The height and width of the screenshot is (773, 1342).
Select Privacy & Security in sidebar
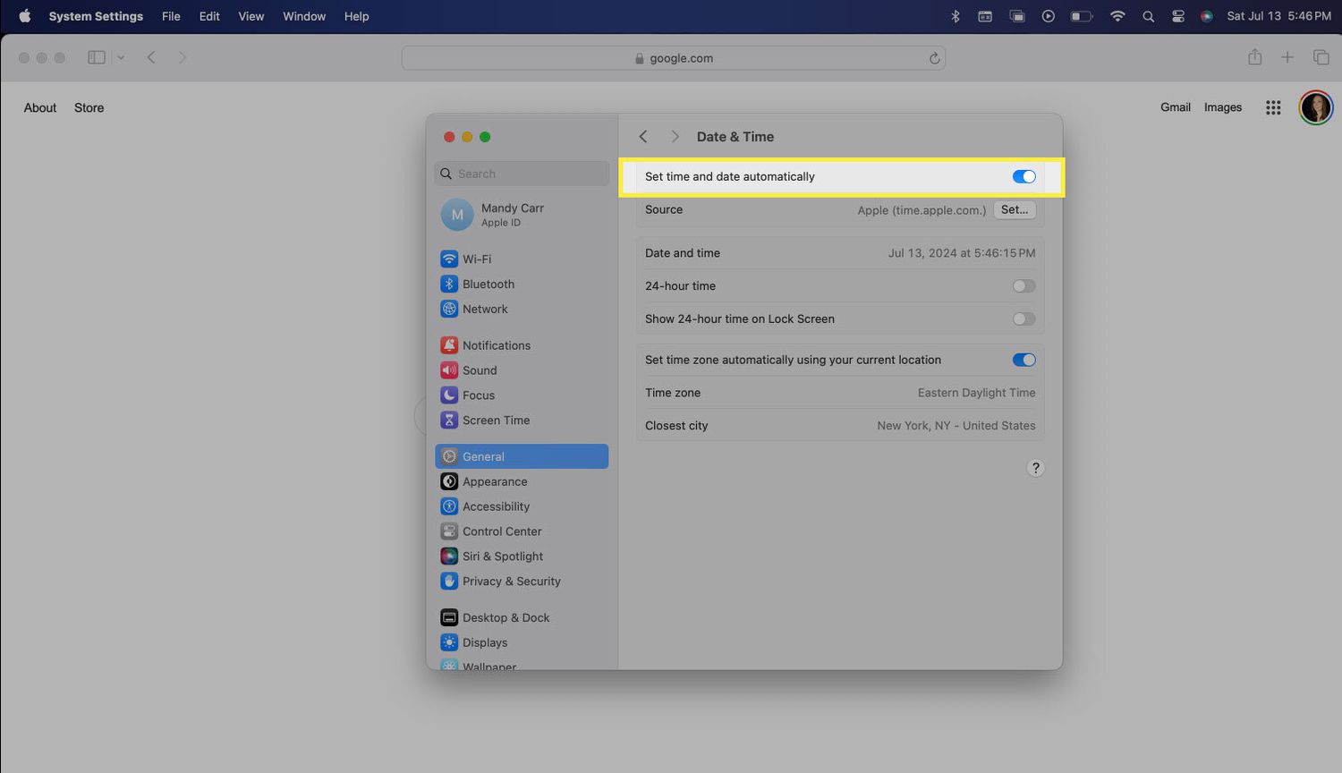511,582
